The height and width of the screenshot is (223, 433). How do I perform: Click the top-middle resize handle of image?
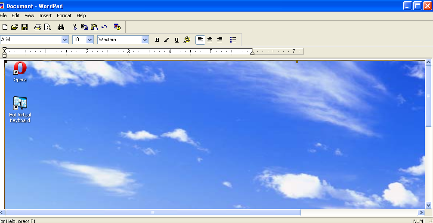pyautogui.click(x=297, y=62)
